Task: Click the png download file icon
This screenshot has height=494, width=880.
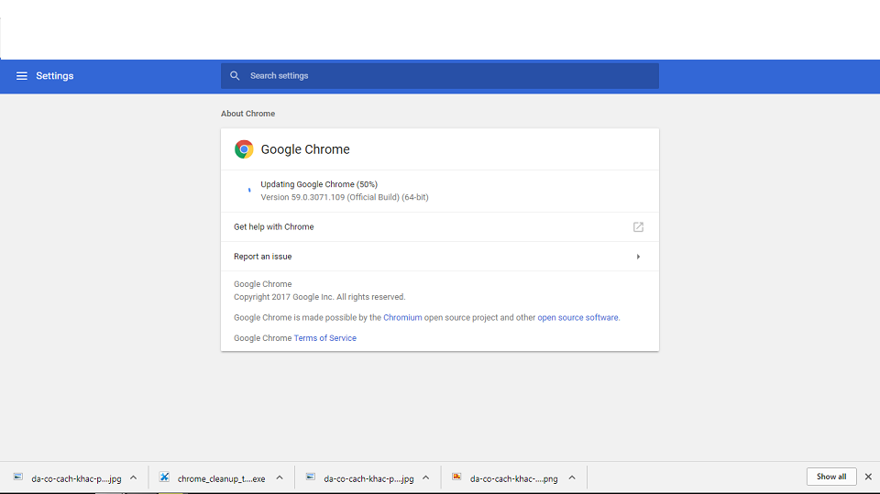Action: click(x=456, y=478)
